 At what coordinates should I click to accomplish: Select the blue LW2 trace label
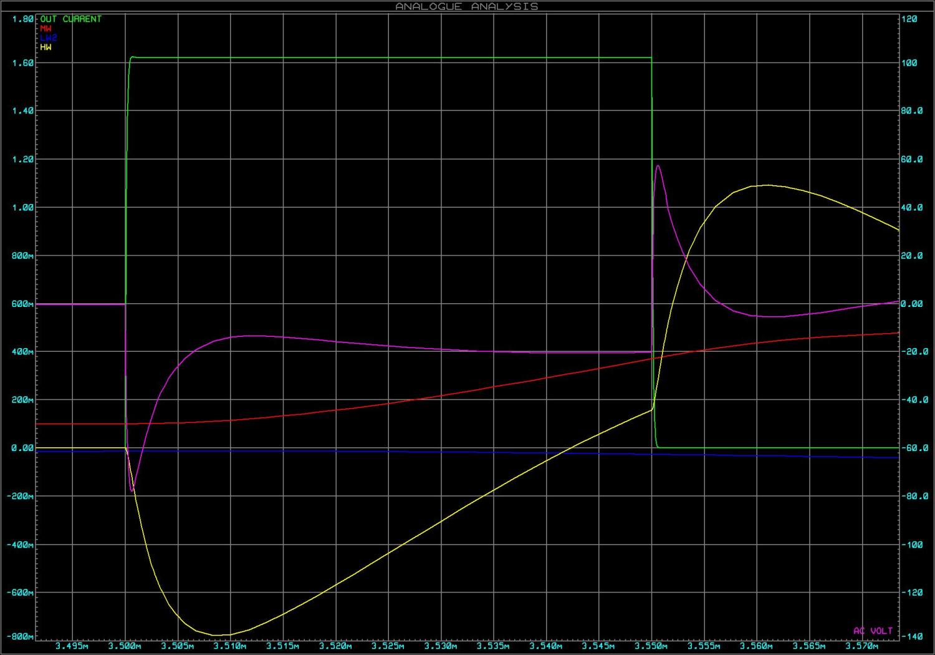[x=48, y=38]
